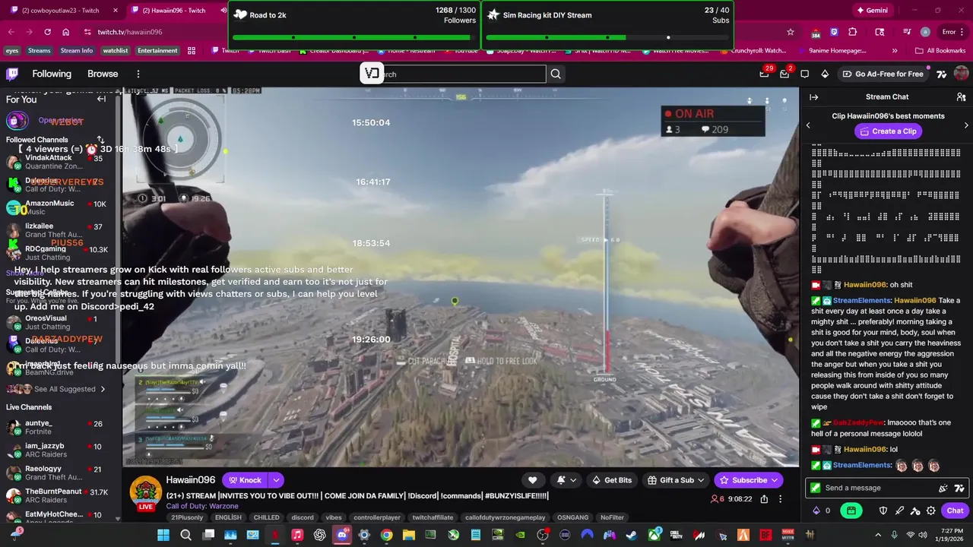973x547 pixels.
Task: Click the Create a Clip button
Action: pyautogui.click(x=888, y=131)
